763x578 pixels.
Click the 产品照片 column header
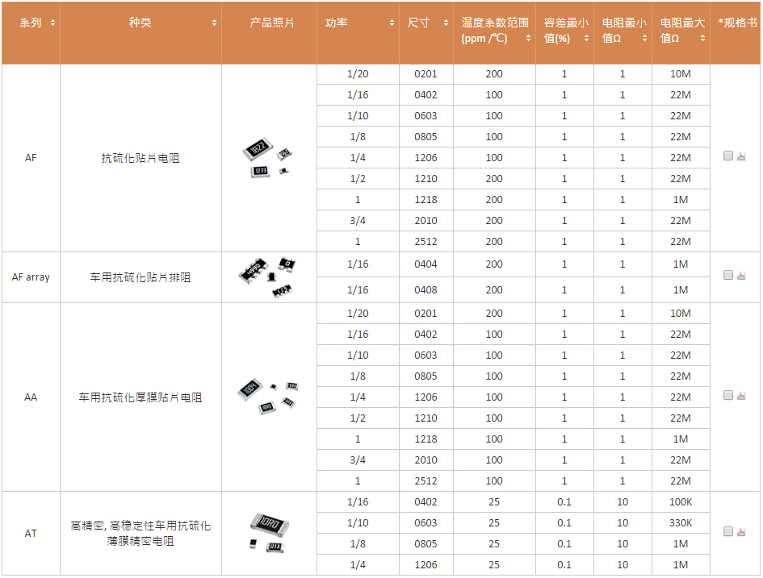click(270, 23)
